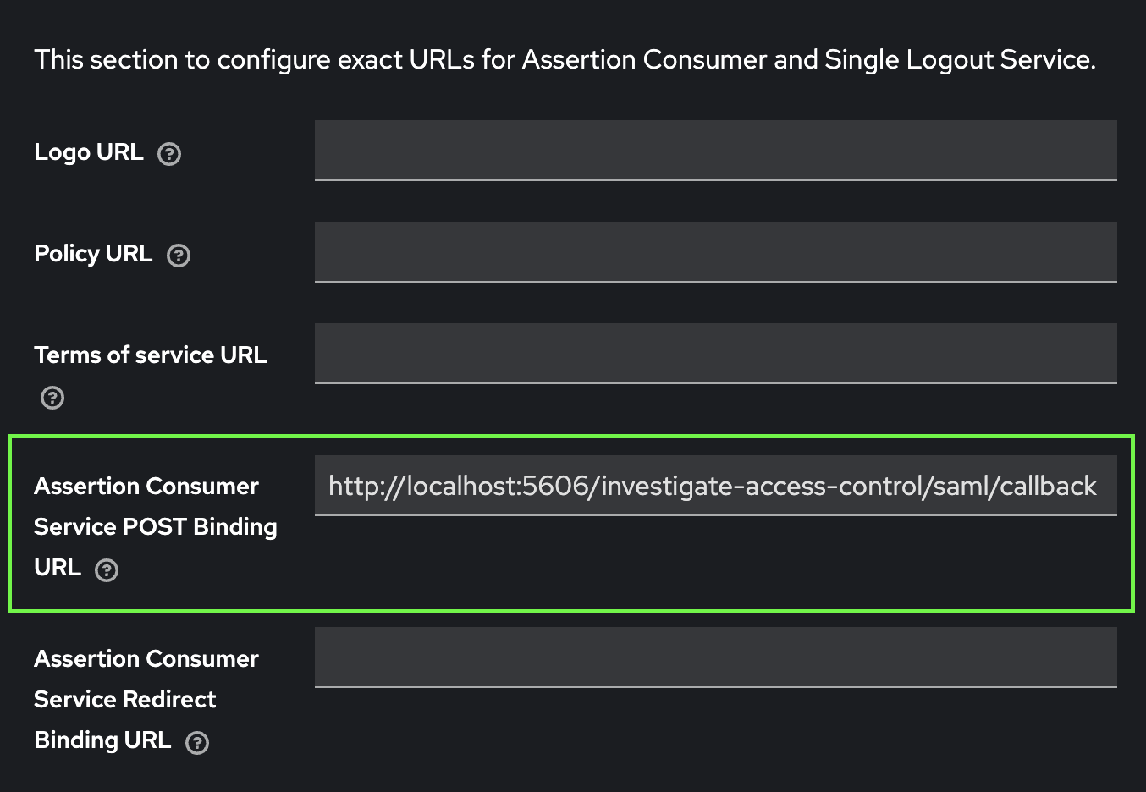Click inside the Logo URL input field

pyautogui.click(x=715, y=150)
